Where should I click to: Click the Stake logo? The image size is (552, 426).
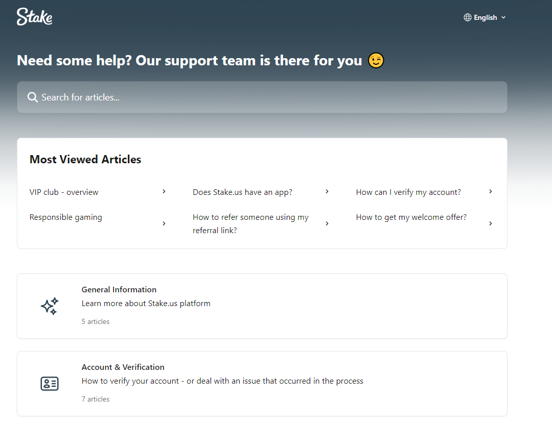point(35,16)
